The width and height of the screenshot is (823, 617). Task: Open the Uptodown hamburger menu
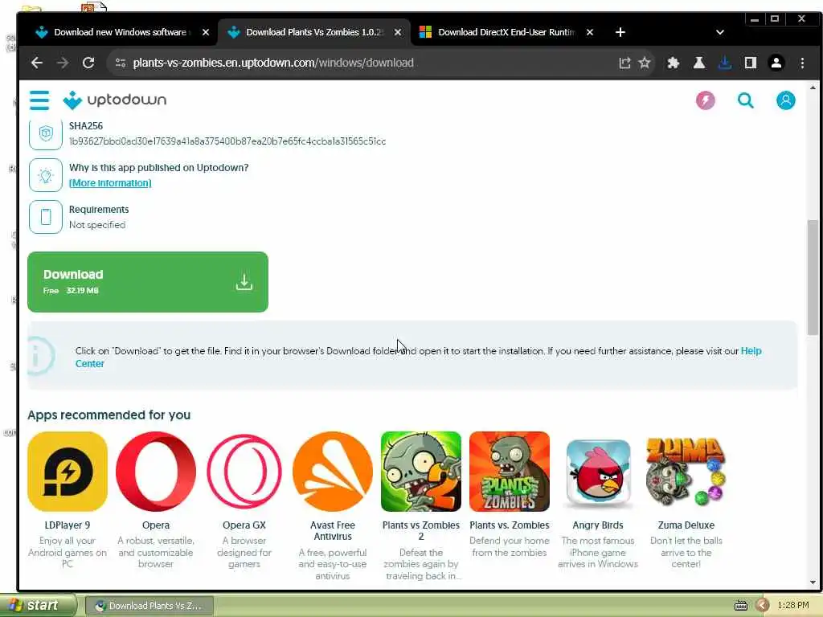[39, 100]
